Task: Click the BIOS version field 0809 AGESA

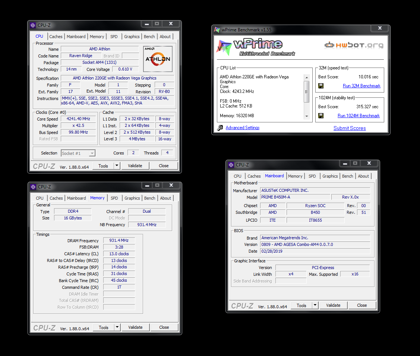Action: click(315, 245)
